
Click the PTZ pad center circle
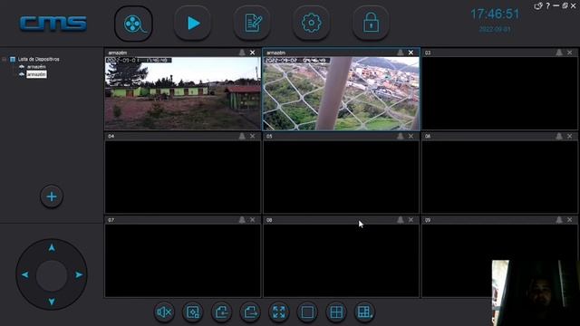pyautogui.click(x=52, y=275)
